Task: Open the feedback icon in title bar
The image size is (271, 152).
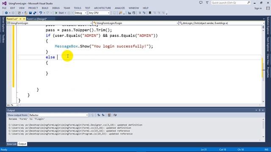Action: tap(201, 3)
